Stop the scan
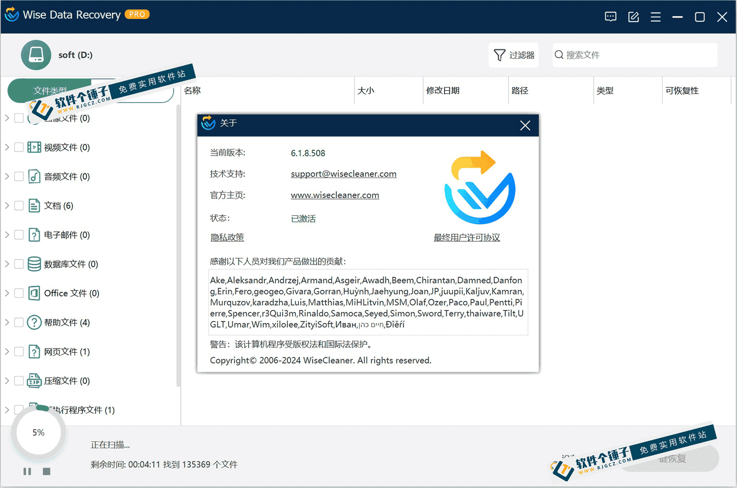The width and height of the screenshot is (737, 488). 46,471
